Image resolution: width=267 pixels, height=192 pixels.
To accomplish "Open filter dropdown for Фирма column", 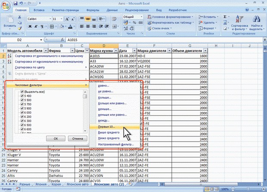I will (72, 51).
